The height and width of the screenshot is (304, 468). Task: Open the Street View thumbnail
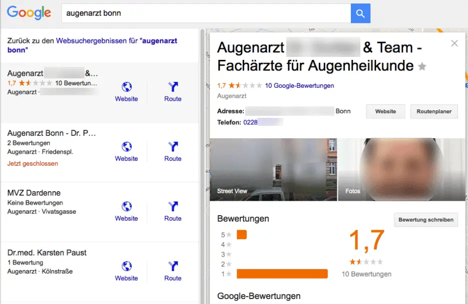(x=273, y=169)
